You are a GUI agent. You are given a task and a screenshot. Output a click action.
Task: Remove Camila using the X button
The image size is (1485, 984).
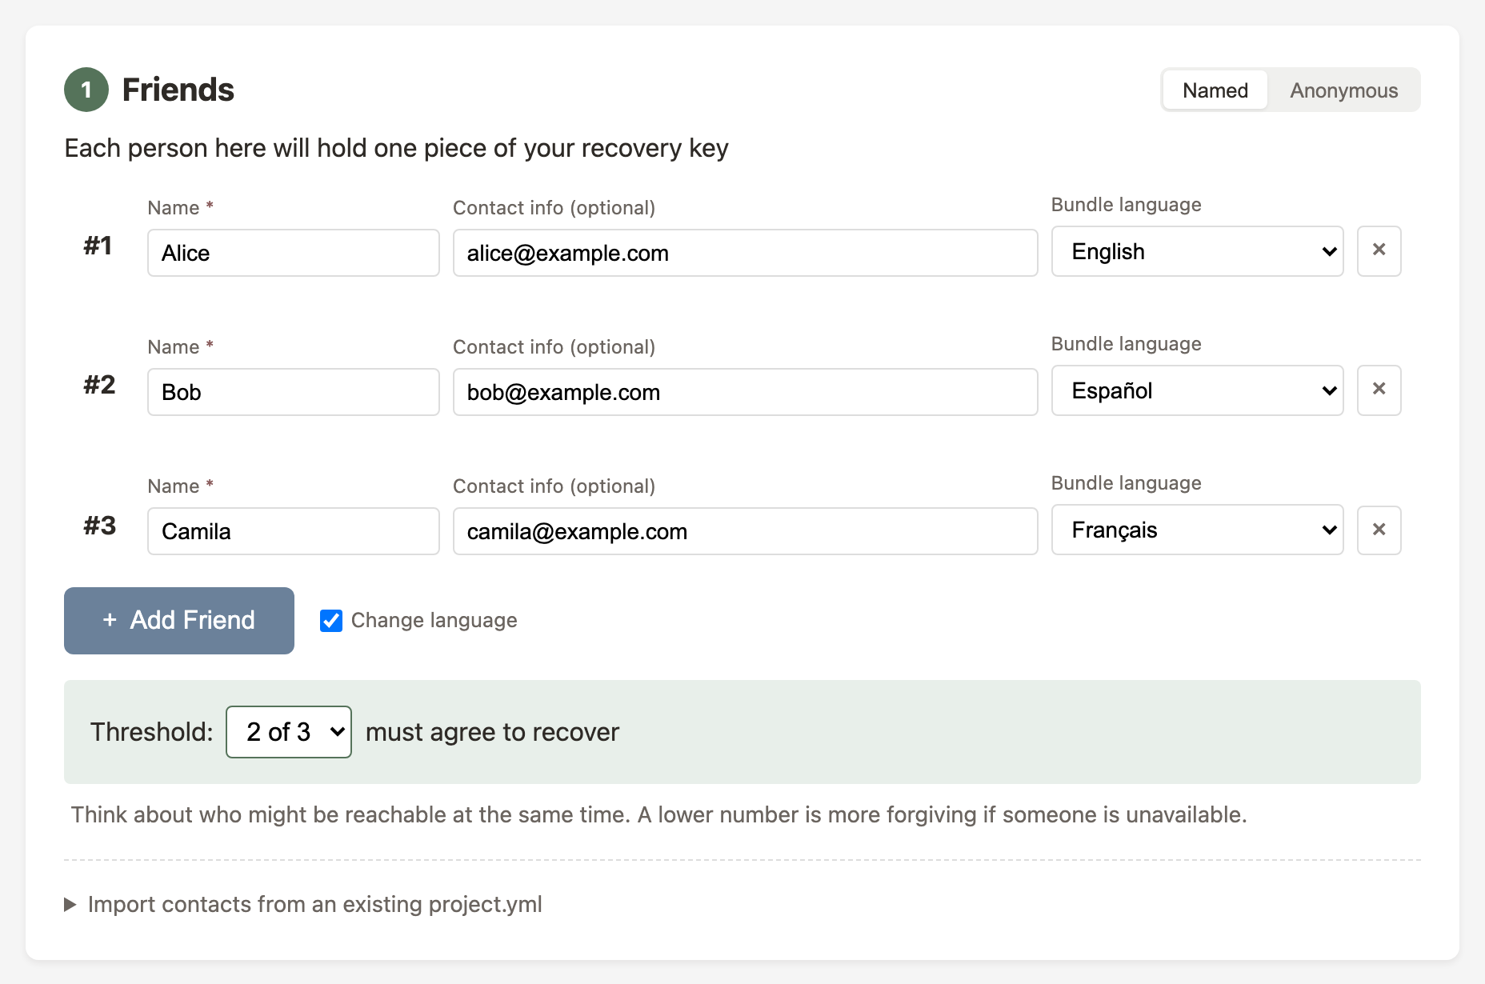[1379, 530]
